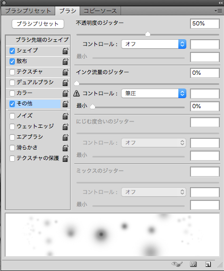Select ブラシ先端のシェイプ in the list

coord(38,40)
